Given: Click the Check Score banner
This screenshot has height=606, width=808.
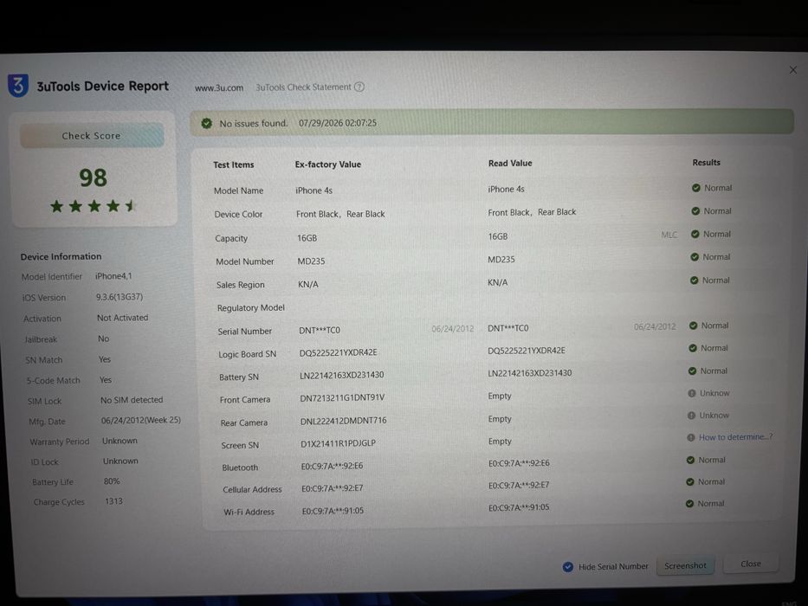Looking at the screenshot, I should click(x=92, y=136).
